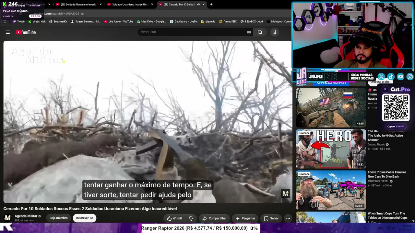Open a new browser tab

point(211,4)
